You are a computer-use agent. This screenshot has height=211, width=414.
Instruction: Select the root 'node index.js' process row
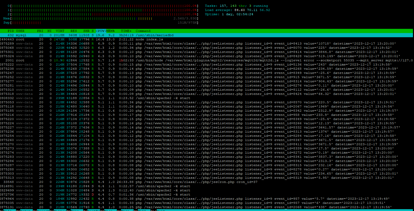(206, 39)
